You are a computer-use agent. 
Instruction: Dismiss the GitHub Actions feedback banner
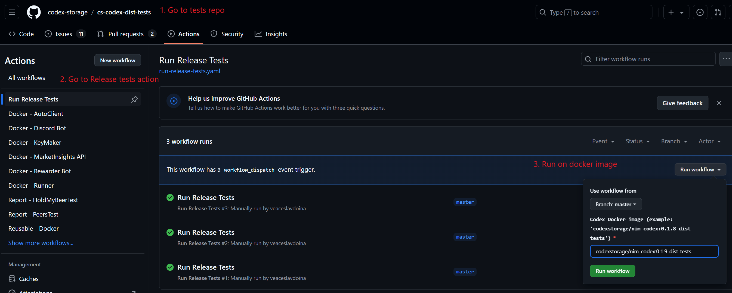(719, 103)
